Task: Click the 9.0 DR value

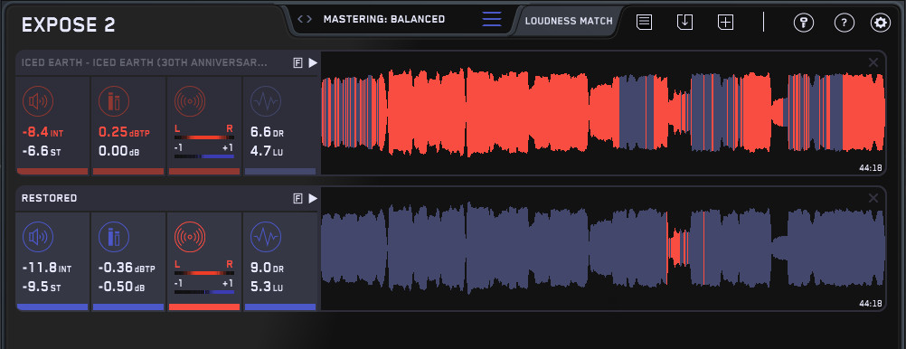Action: tap(267, 269)
